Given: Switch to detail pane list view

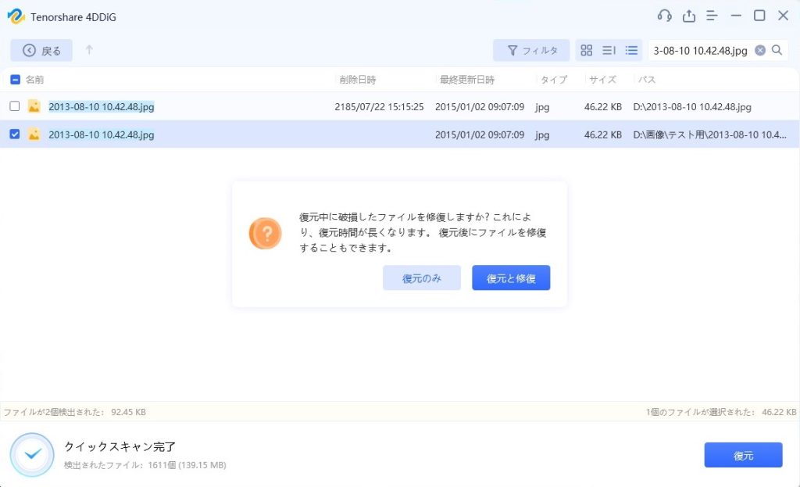Looking at the screenshot, I should pyautogui.click(x=609, y=50).
